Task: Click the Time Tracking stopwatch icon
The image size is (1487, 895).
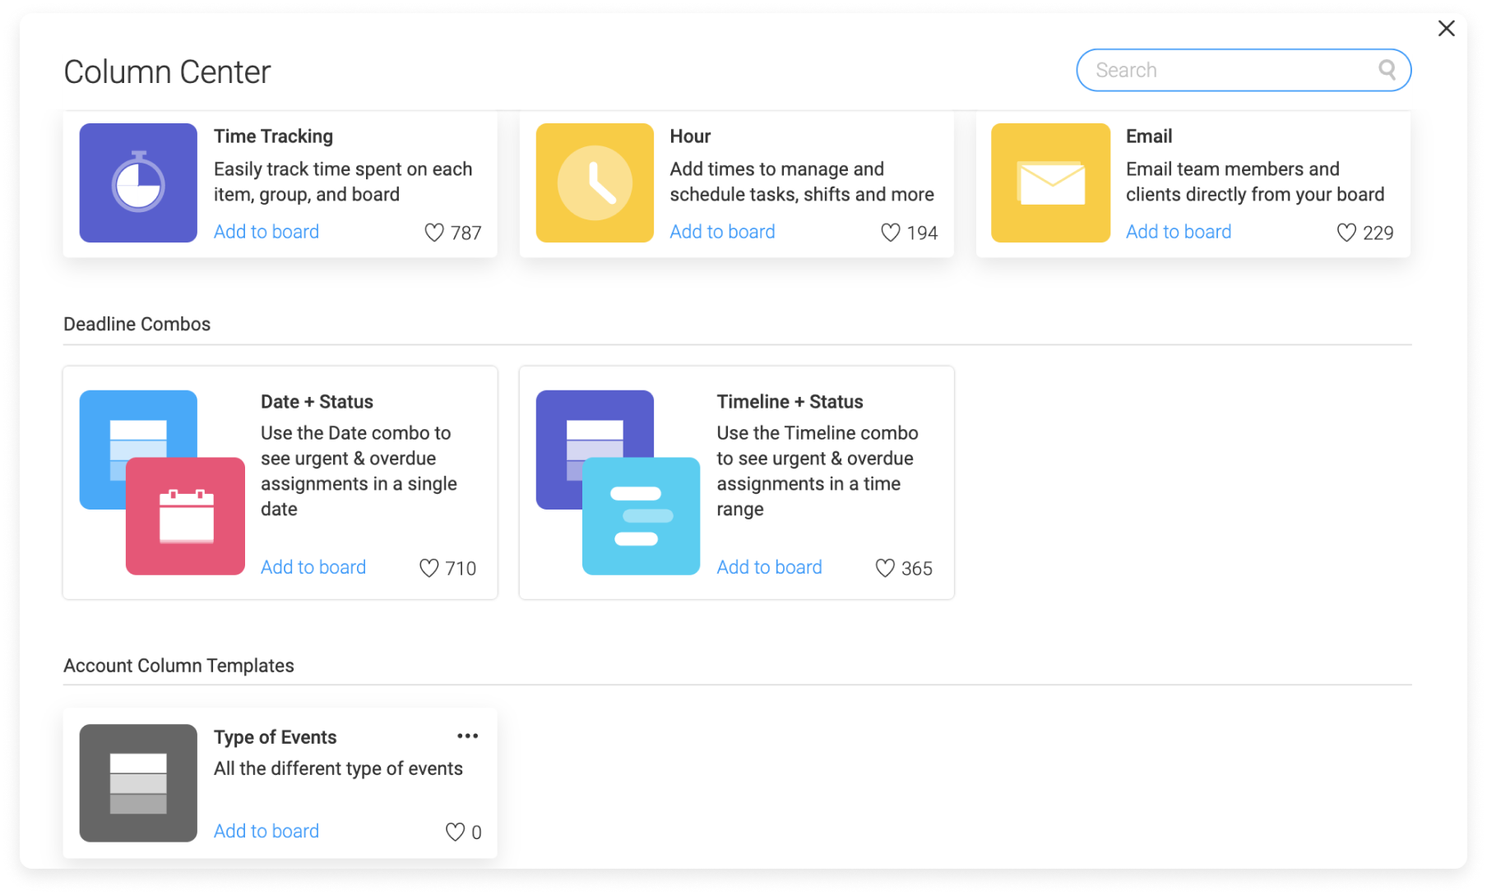Action: coord(138,182)
